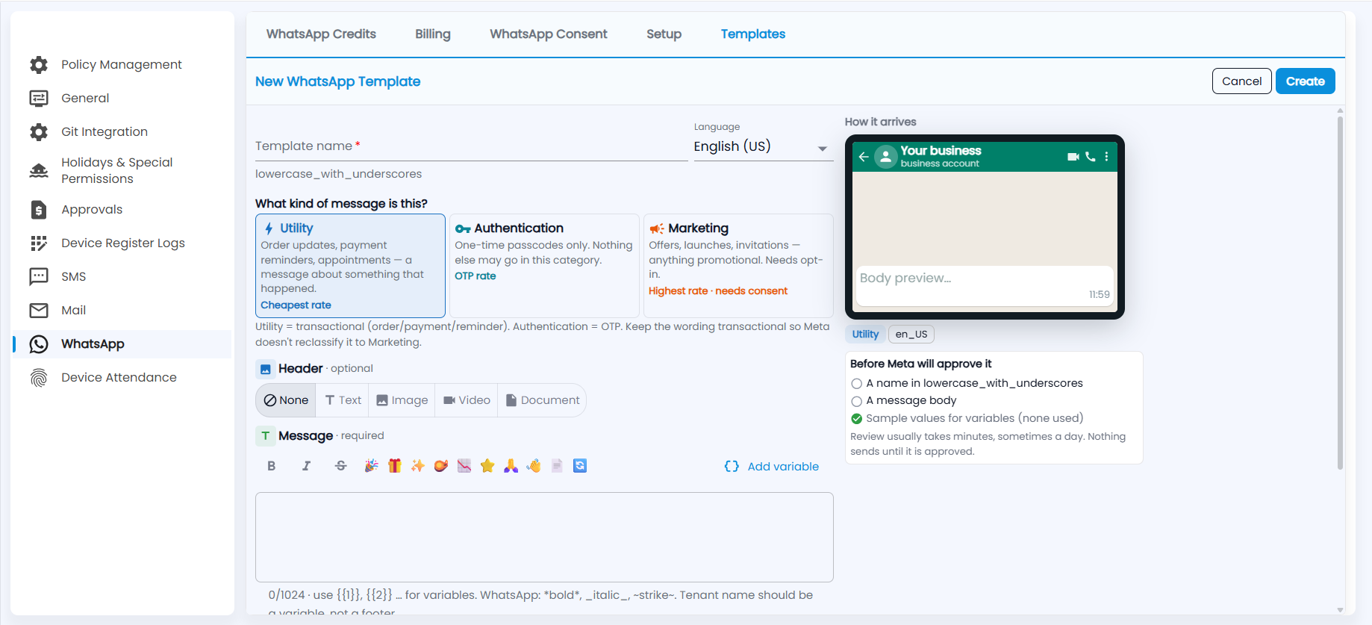Click the page vertical scrollbar
1372x625 pixels.
point(1340,291)
